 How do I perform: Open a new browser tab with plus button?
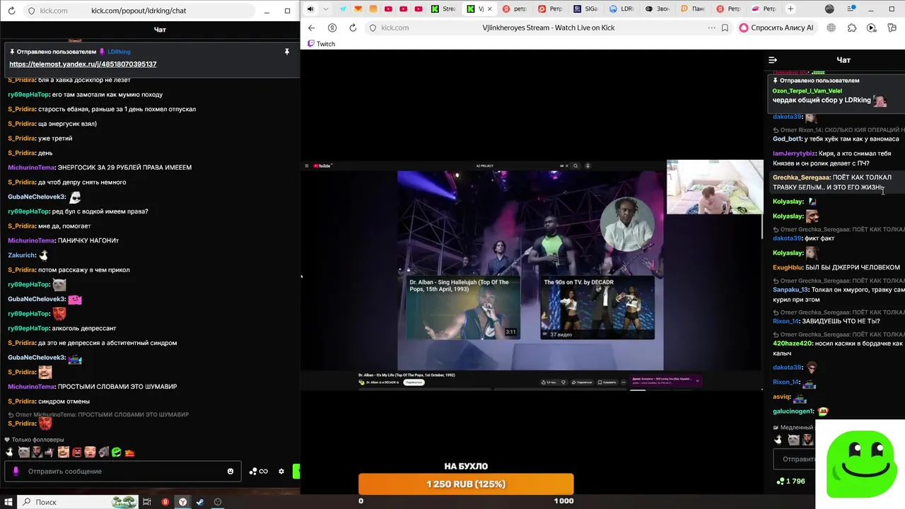(x=790, y=9)
